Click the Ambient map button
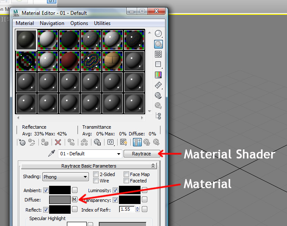 point(75,190)
